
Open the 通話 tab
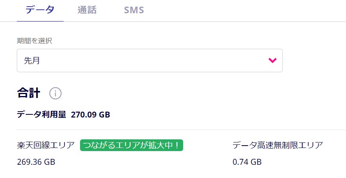[x=87, y=10]
